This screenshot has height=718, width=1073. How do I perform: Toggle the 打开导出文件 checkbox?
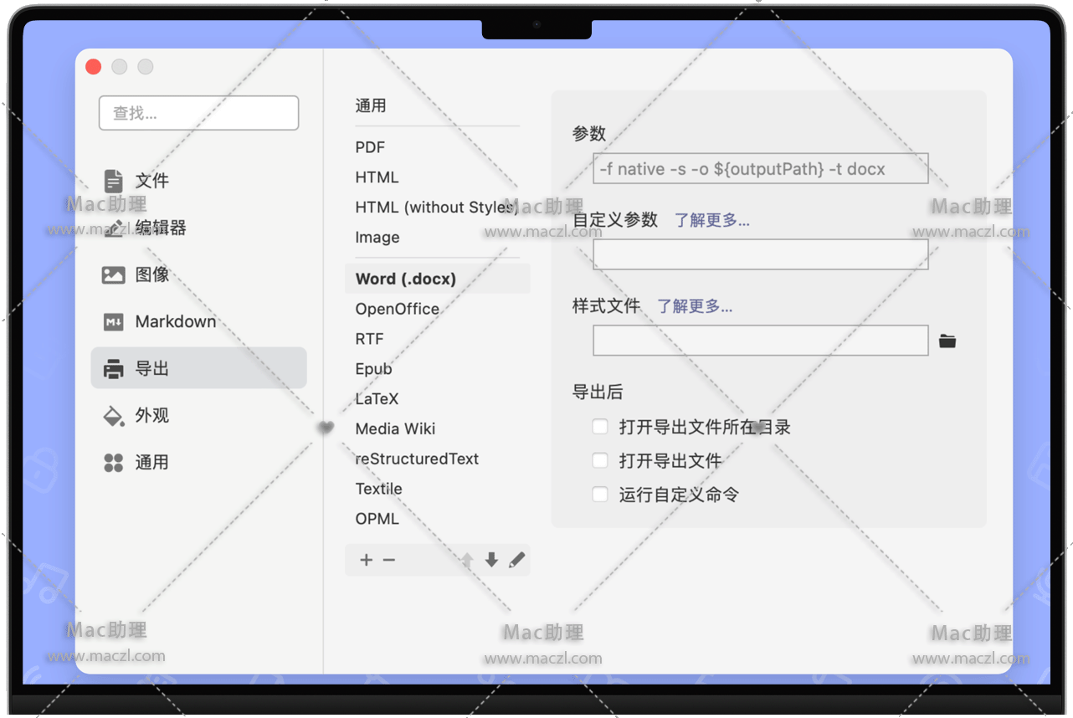click(600, 460)
